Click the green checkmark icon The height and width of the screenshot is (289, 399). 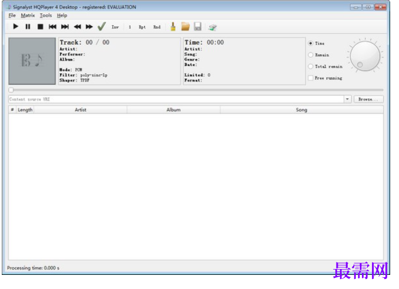102,26
